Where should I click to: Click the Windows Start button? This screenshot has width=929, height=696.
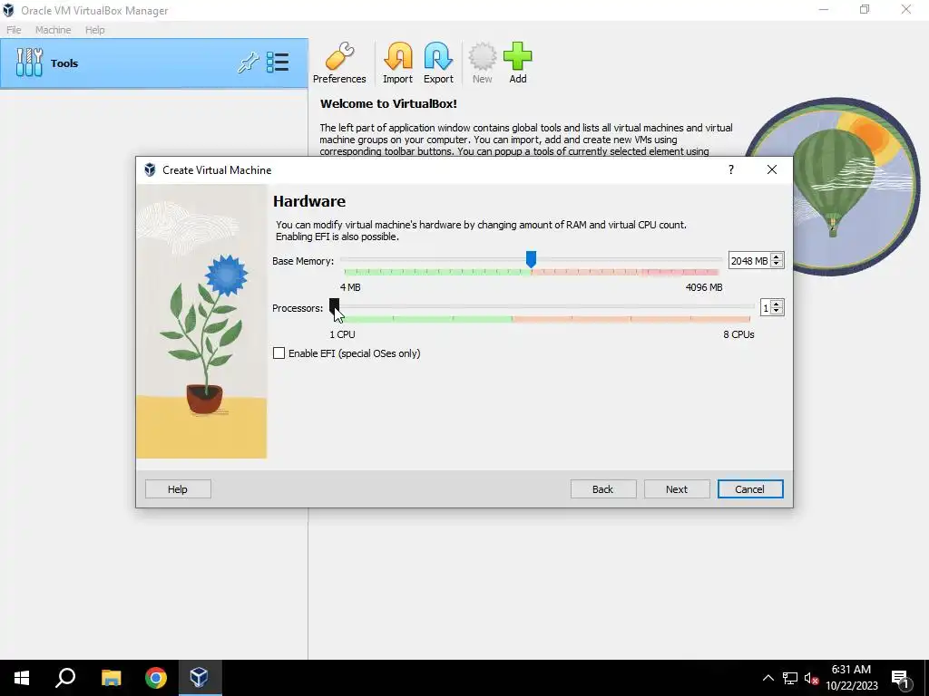(22, 678)
